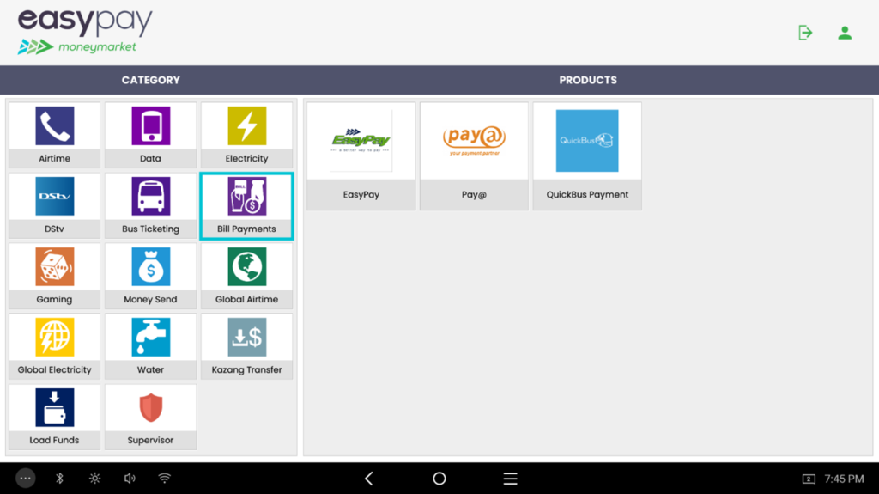
Task: Open the Gaming category
Action: click(x=54, y=276)
